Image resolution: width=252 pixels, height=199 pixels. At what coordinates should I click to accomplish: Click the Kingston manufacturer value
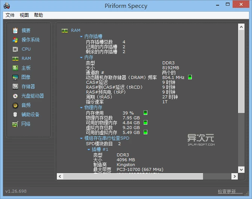click(x=126, y=165)
